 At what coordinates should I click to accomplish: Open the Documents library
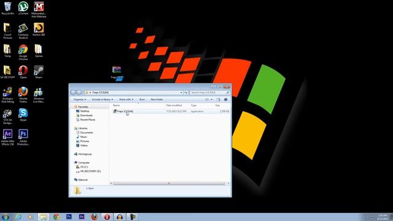click(87, 133)
